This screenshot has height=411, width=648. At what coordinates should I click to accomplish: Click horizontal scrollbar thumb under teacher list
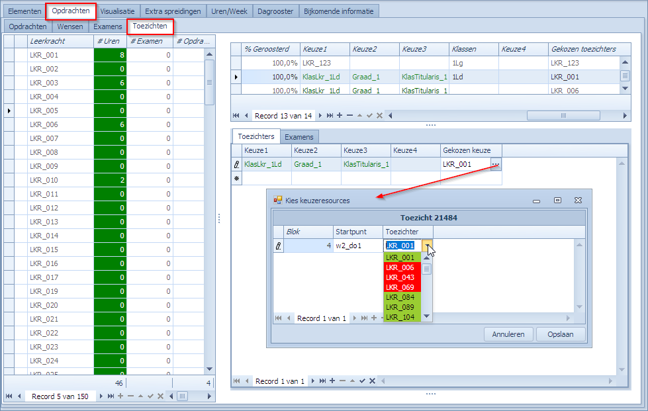(182, 396)
